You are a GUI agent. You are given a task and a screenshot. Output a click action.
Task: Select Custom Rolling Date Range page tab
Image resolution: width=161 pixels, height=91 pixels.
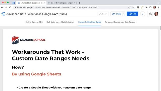pyautogui.click(x=90, y=22)
